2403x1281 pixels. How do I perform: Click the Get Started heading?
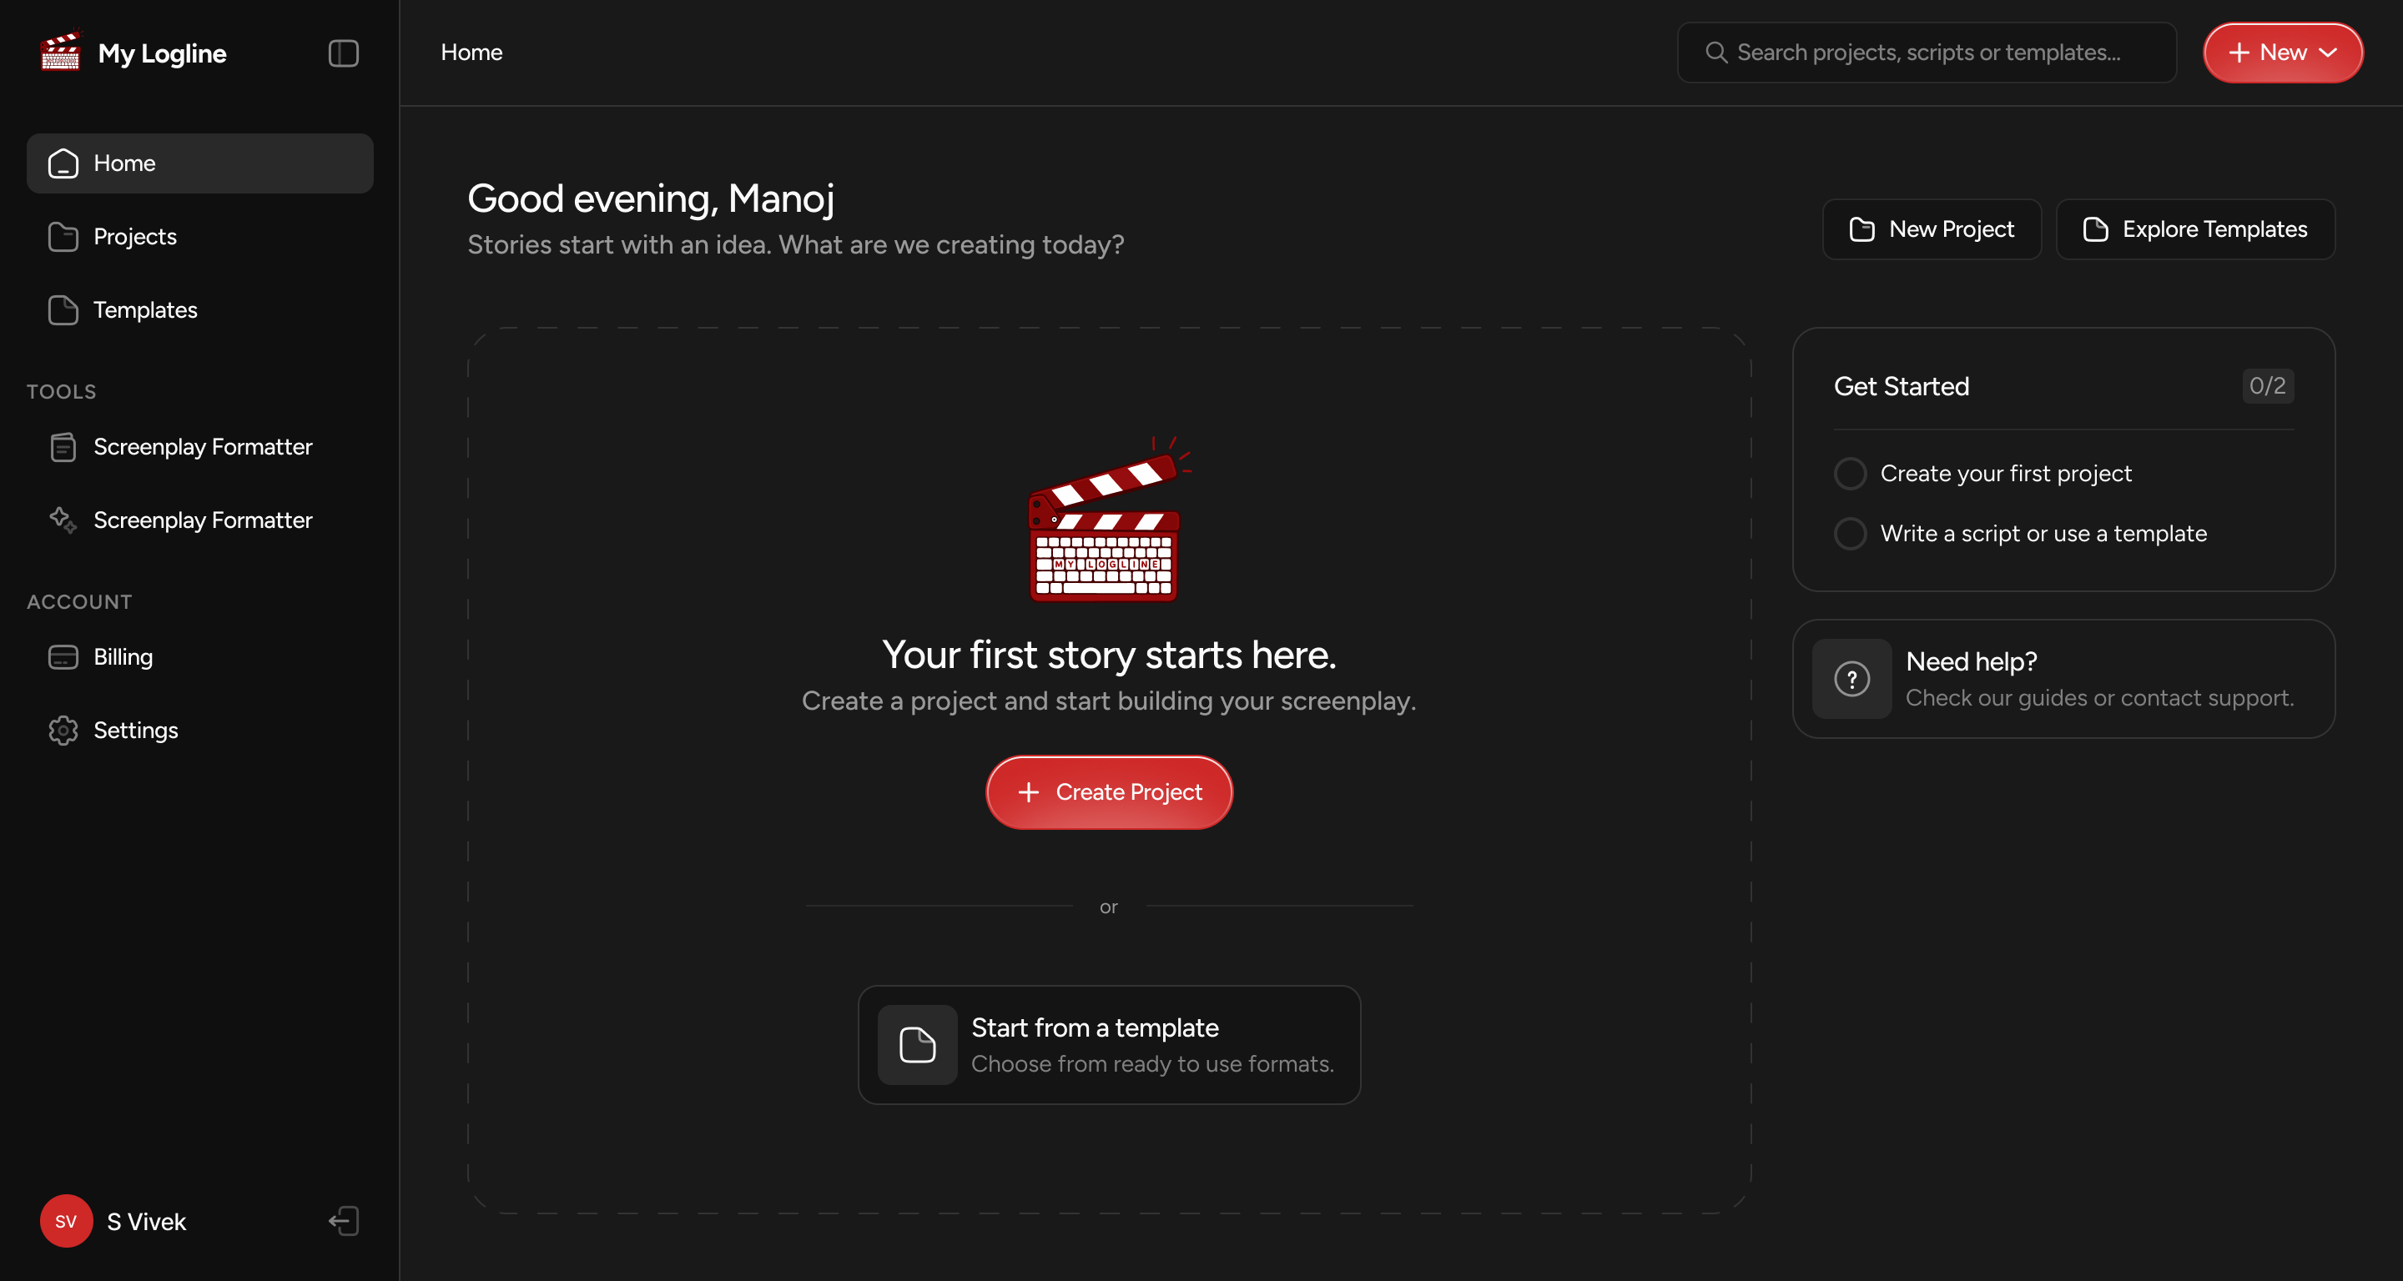click(x=1902, y=386)
